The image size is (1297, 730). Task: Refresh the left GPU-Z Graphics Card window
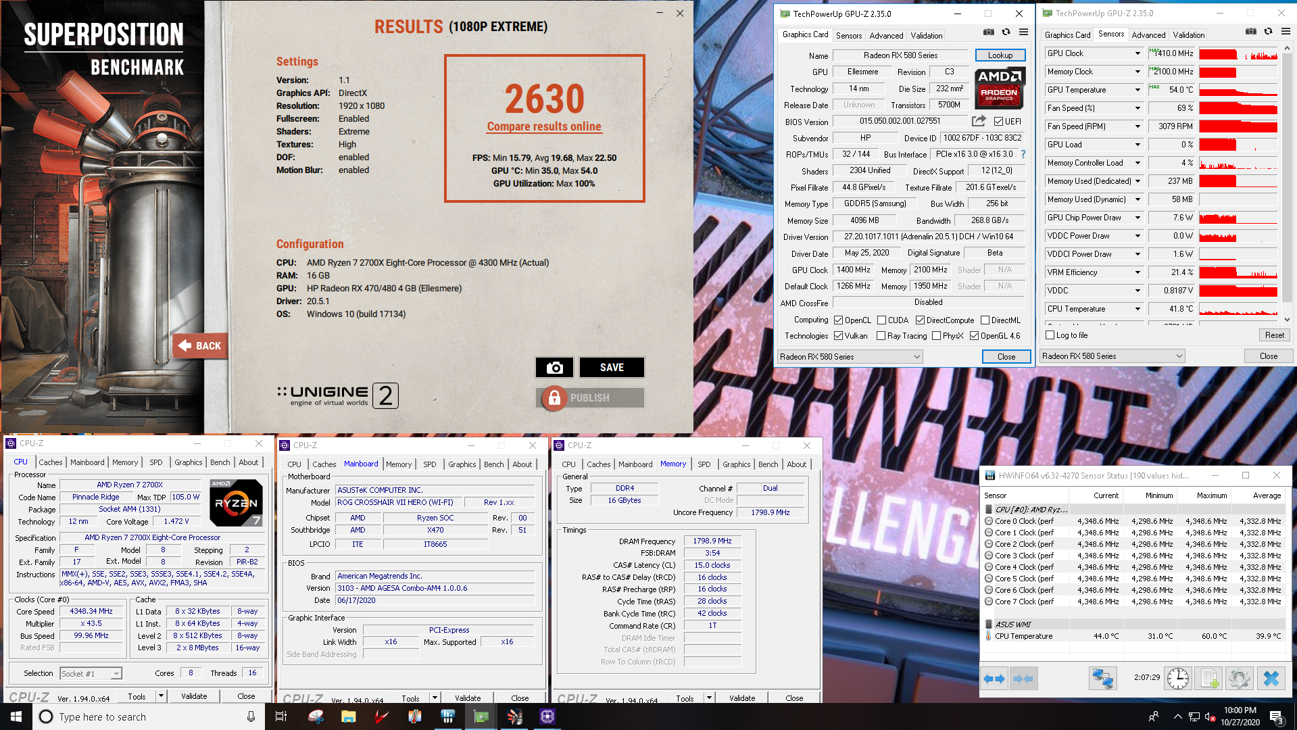point(1006,32)
